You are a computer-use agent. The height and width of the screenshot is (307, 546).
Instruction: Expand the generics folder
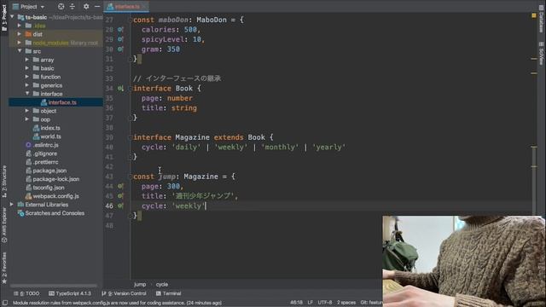pos(27,85)
